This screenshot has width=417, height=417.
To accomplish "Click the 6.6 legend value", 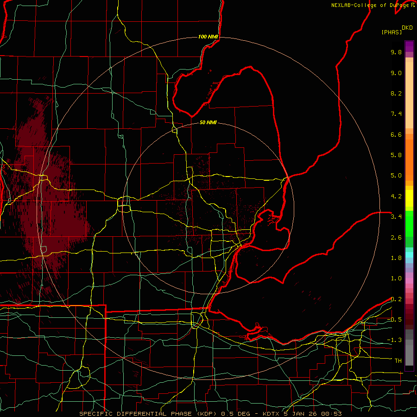I will click(x=396, y=134).
